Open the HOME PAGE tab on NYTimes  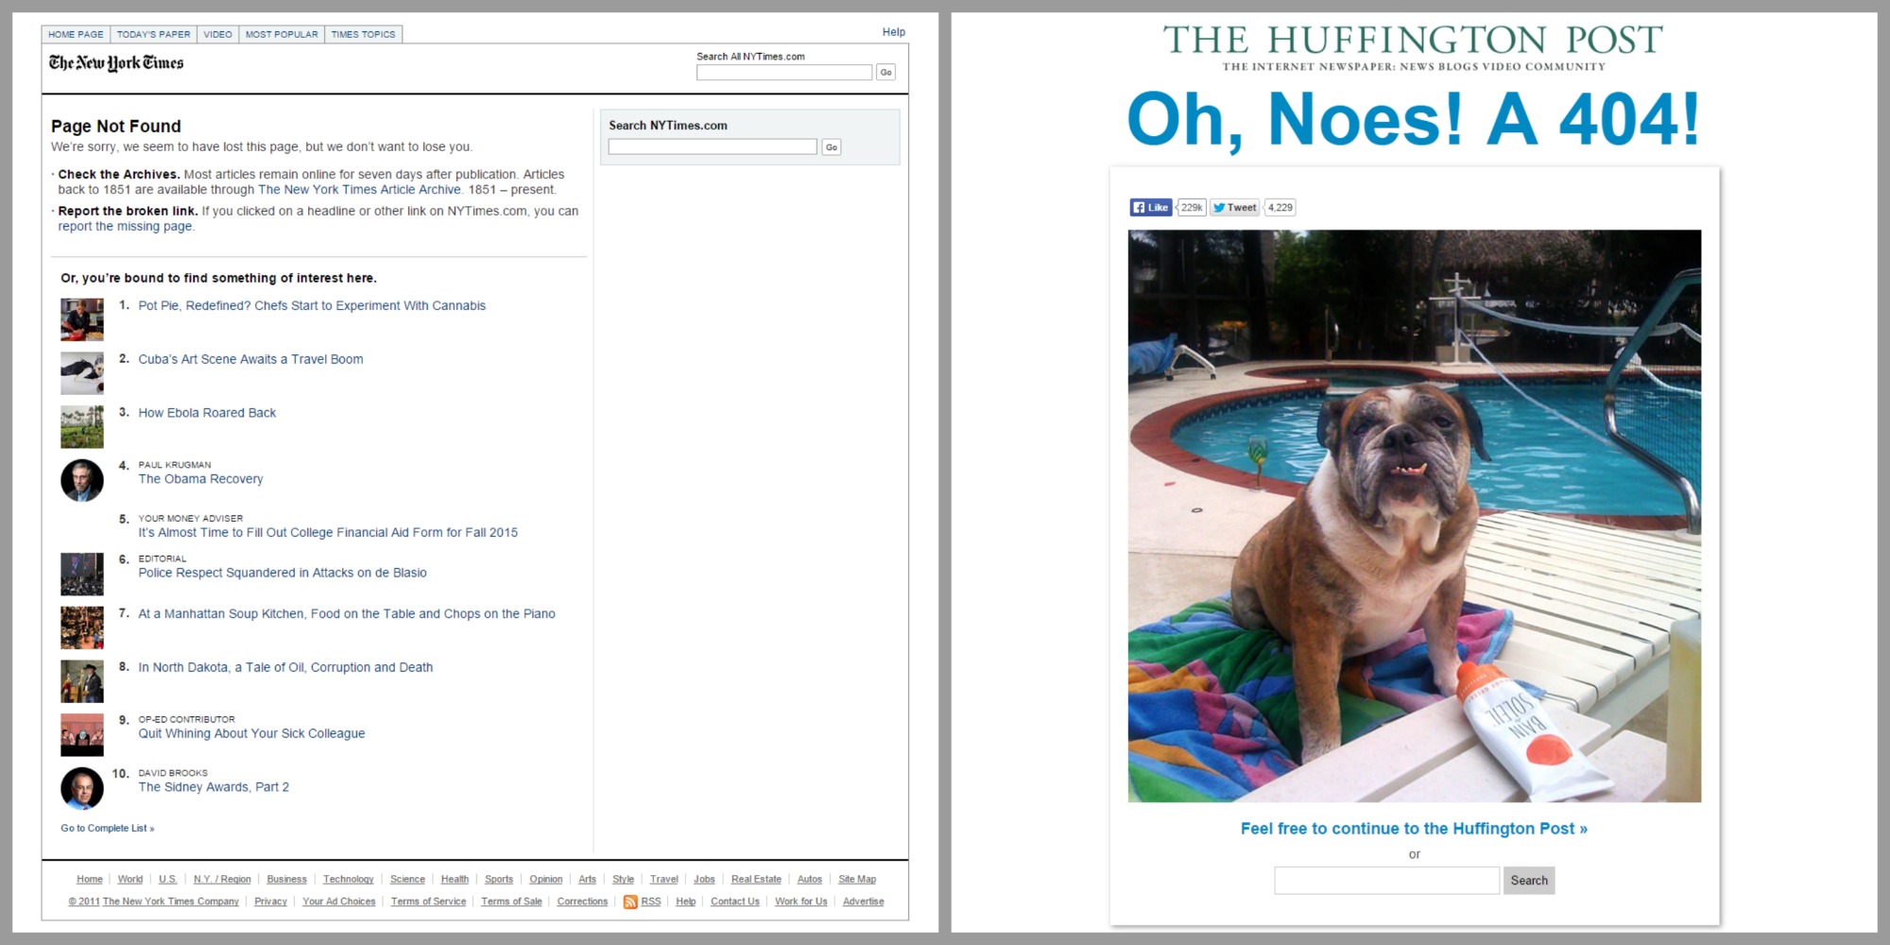click(76, 34)
